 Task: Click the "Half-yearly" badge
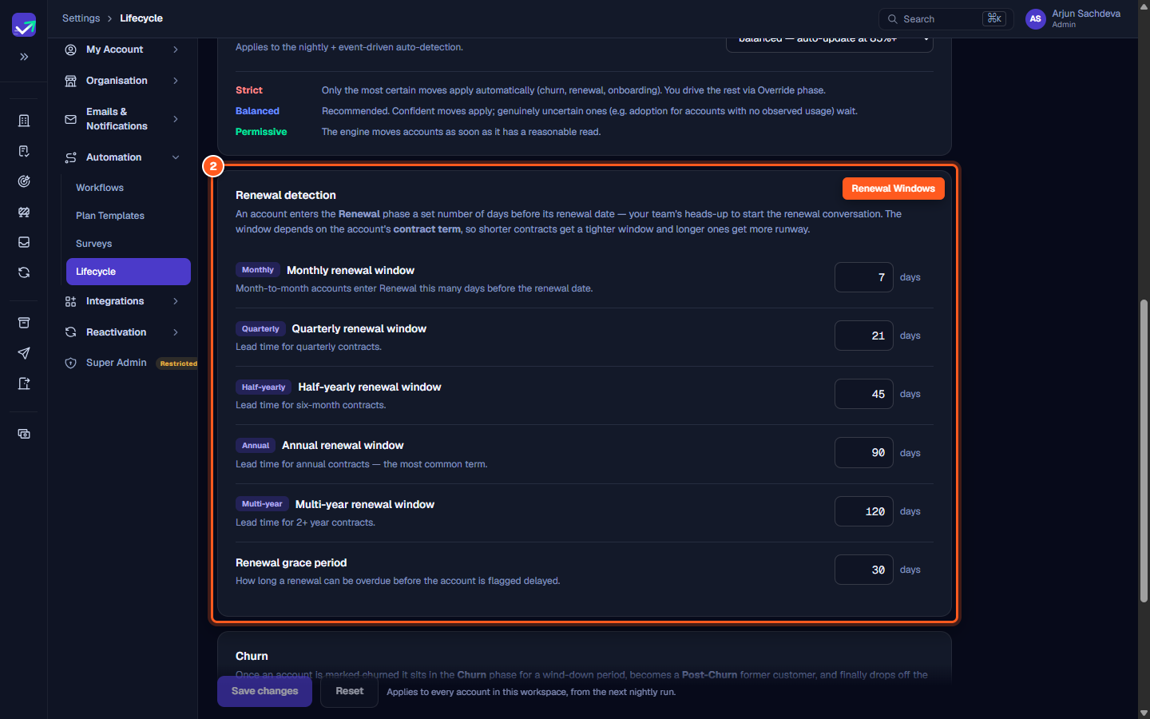pos(264,387)
